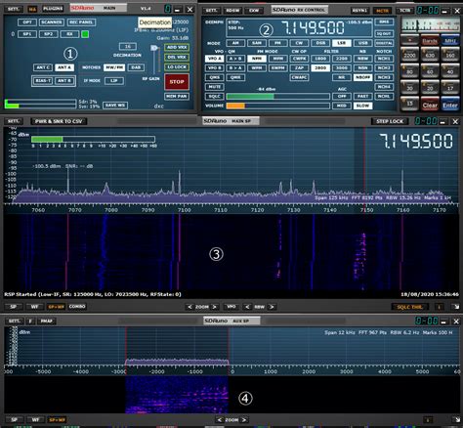Select the 20 band key on the keypad
Viewport: 463px width, 428px height.
coord(430,87)
